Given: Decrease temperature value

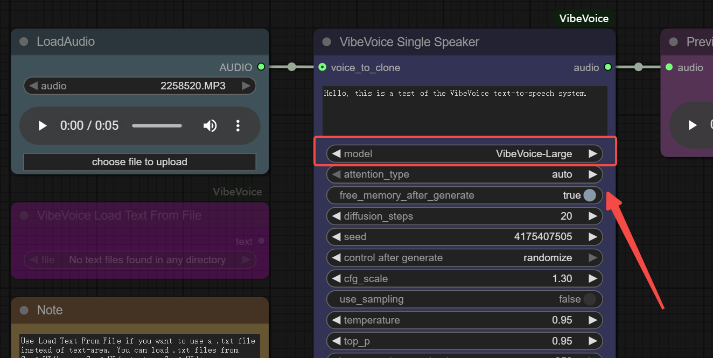Looking at the screenshot, I should 336,320.
